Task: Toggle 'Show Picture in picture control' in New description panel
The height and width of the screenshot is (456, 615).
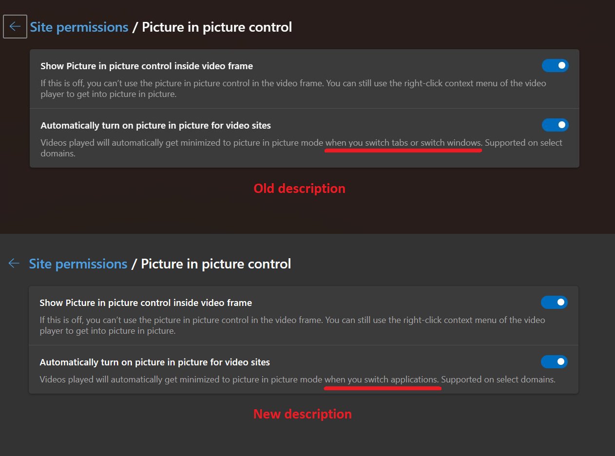Action: pos(554,303)
